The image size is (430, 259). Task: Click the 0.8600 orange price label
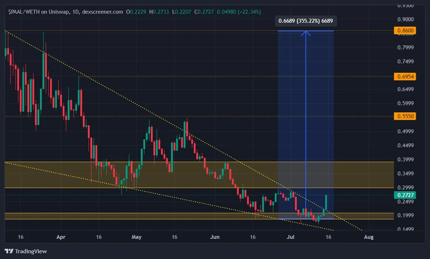coord(405,31)
